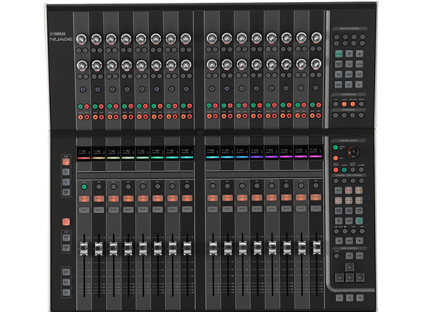Click the fourth WORKSPACE button
The height and width of the screenshot is (312, 423).
pos(361,115)
